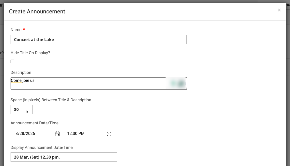Image resolution: width=290 pixels, height=166 pixels.
Task: Click the Display Announcement Date/Time text box
Action: click(64, 157)
